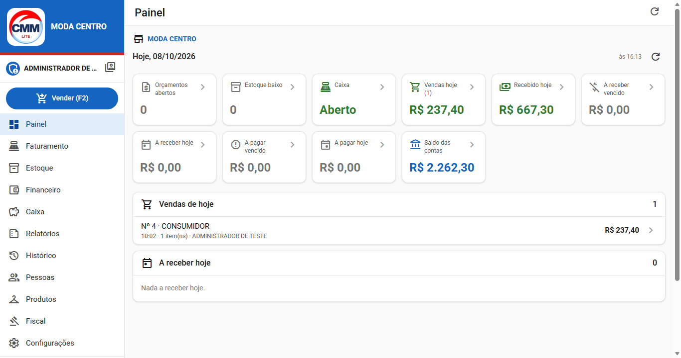Screen dimensions: 681x358
Task: Select Painel in the sidebar menu
Action: [x=62, y=124]
